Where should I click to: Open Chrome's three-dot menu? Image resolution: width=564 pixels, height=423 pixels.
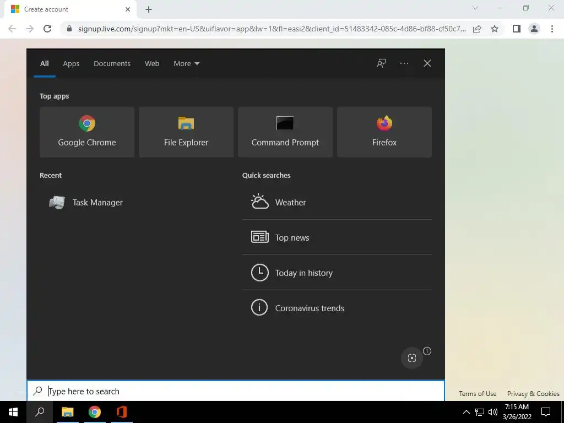(x=552, y=29)
